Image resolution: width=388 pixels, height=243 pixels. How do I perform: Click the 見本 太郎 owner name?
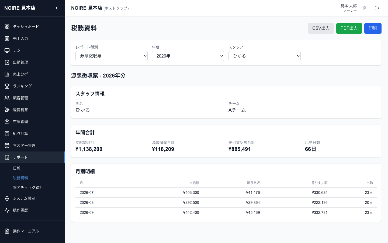349,6
